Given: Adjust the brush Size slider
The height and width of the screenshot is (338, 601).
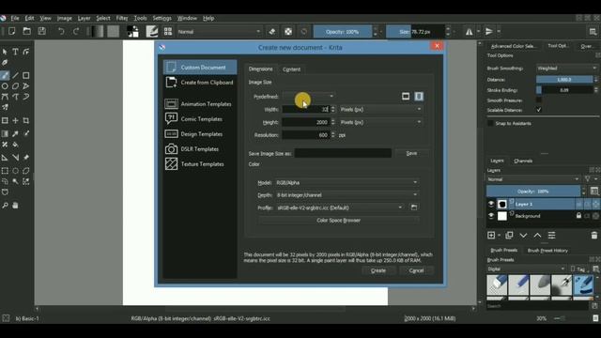Looking at the screenshot, I should pyautogui.click(x=415, y=31).
